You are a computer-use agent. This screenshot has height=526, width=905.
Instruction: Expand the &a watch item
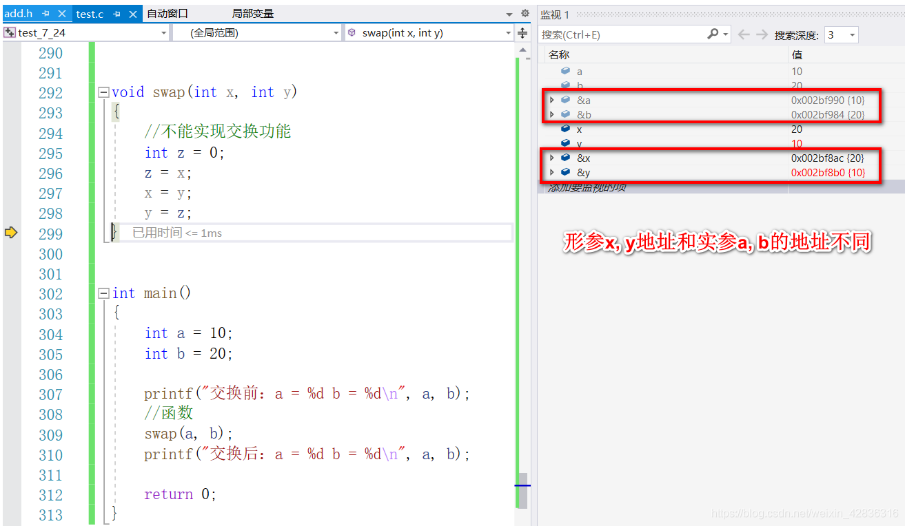coord(551,101)
